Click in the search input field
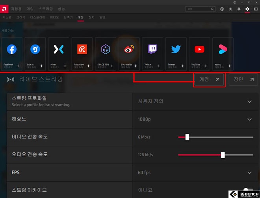The width and height of the screenshot is (260, 198). pos(200,9)
